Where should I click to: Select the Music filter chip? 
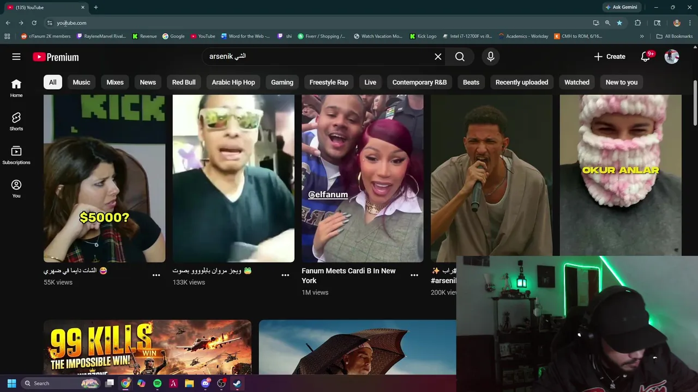click(81, 82)
